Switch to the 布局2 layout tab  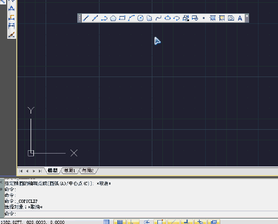tap(88, 170)
